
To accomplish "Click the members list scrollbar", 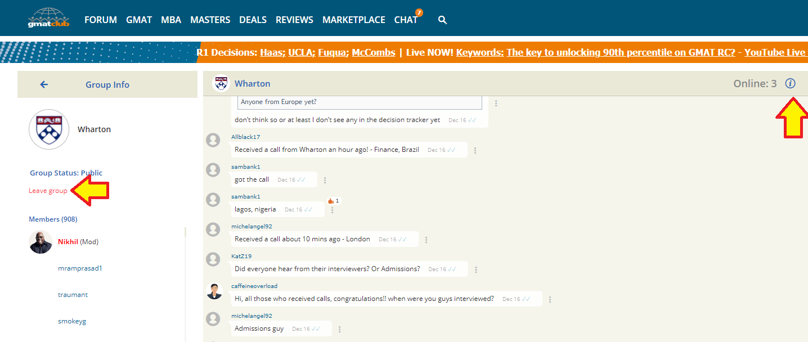I will (185, 281).
